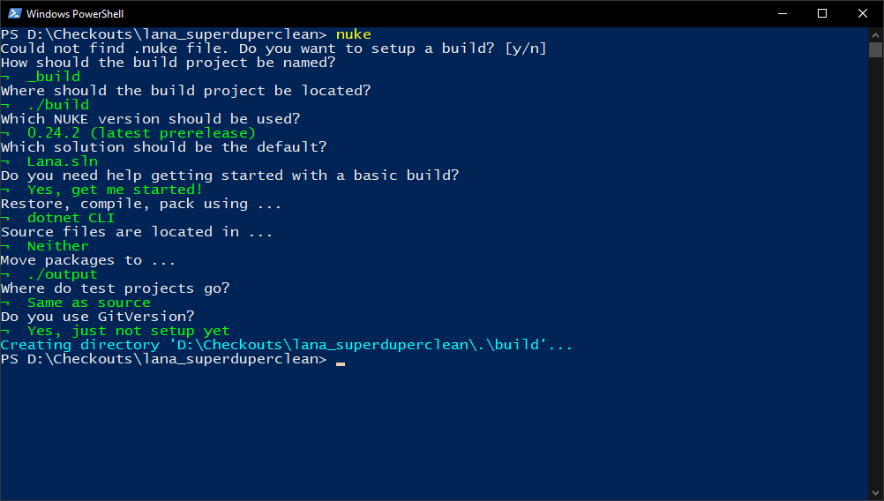884x501 pixels.
Task: Click the 'Lana.sln' solution answer
Action: pos(62,161)
